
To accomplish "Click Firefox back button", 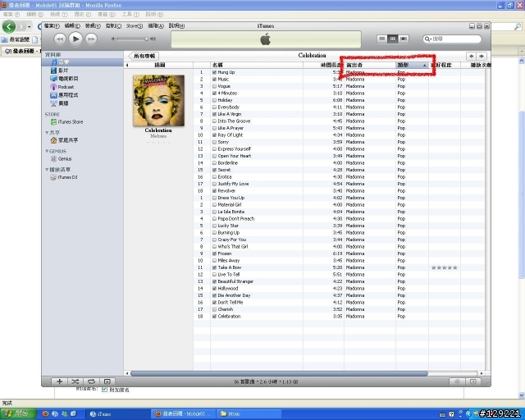I will pyautogui.click(x=9, y=26).
